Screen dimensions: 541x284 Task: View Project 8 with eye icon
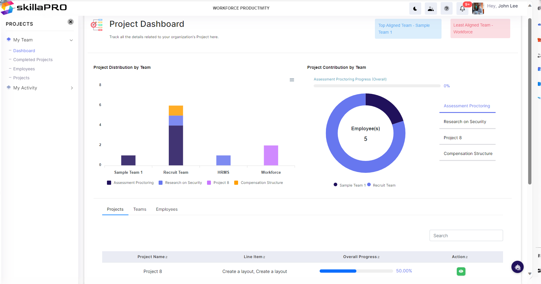(461, 271)
